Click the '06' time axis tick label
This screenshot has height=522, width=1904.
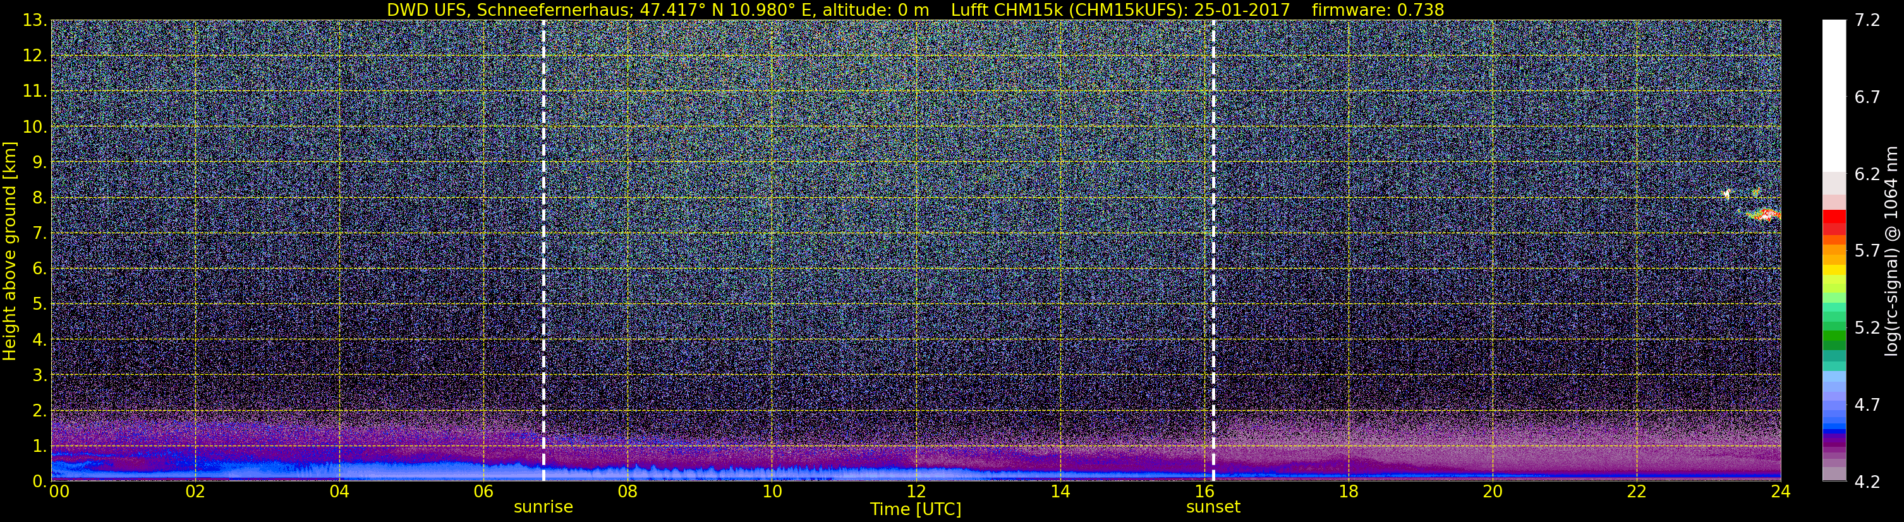coord(483,492)
